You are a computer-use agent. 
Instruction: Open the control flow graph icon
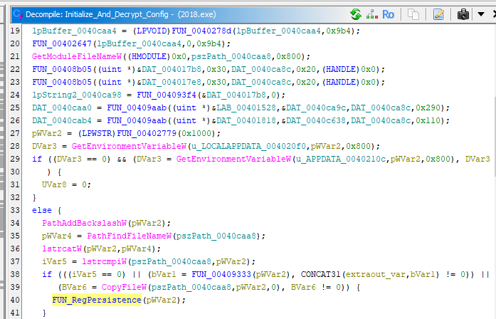coord(371,14)
